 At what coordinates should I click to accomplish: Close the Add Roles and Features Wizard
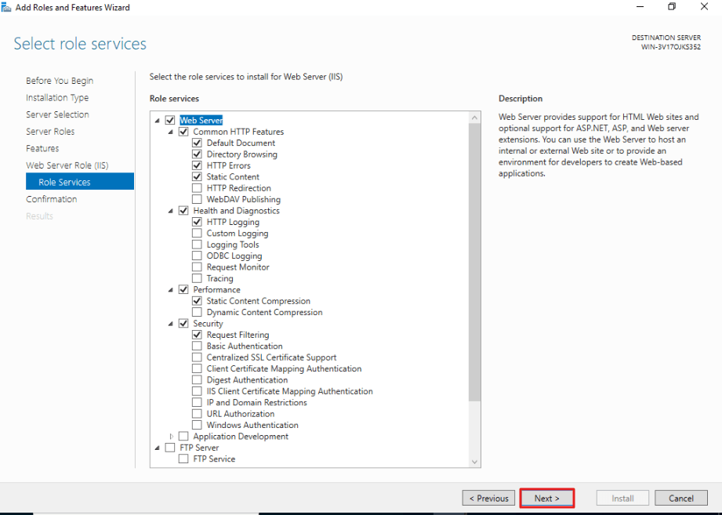(x=704, y=7)
